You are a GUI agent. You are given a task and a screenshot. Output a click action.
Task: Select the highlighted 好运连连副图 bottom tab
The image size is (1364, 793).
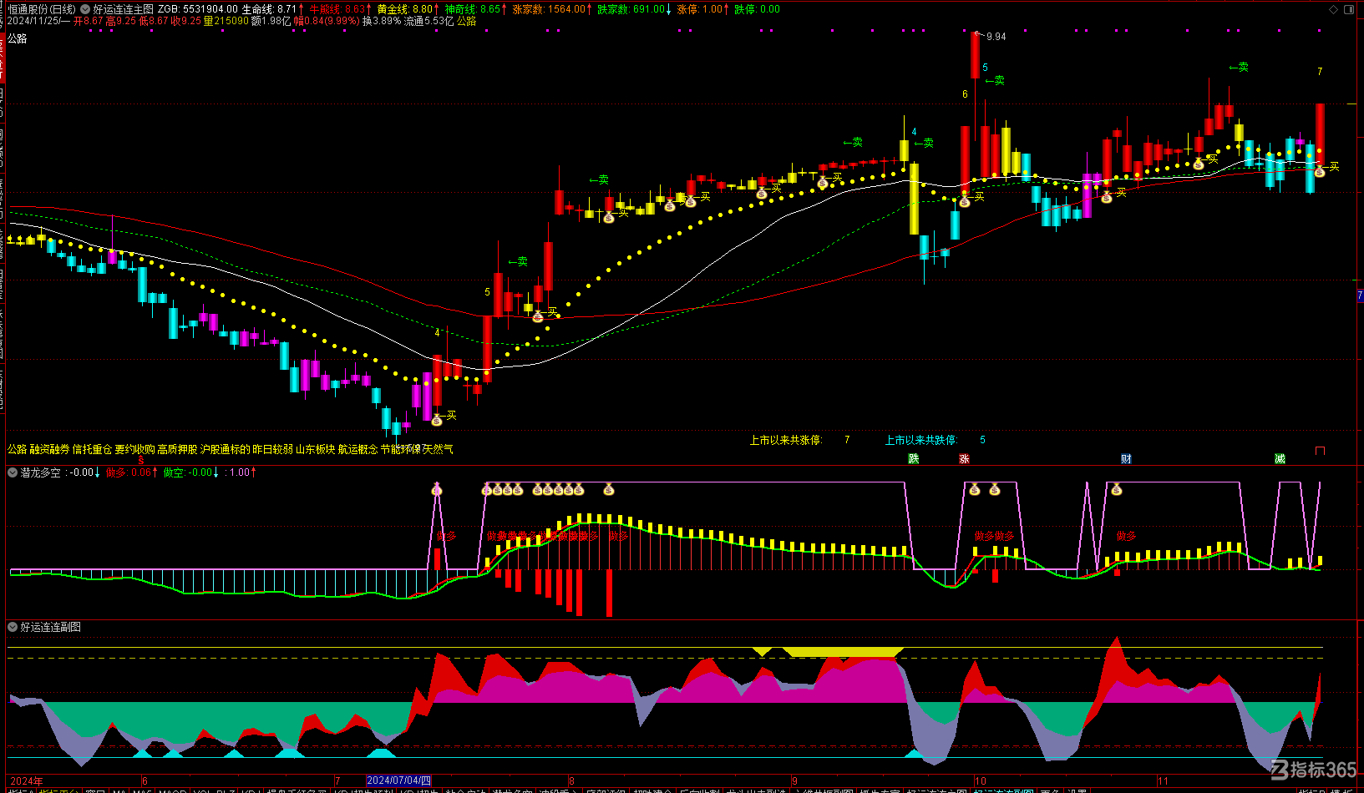tap(1003, 790)
